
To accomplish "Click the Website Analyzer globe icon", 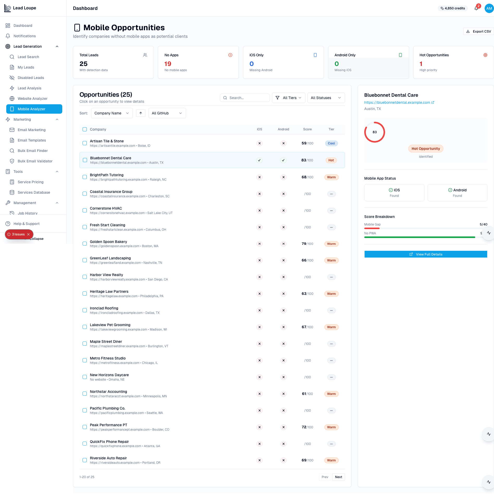I will (12, 99).
